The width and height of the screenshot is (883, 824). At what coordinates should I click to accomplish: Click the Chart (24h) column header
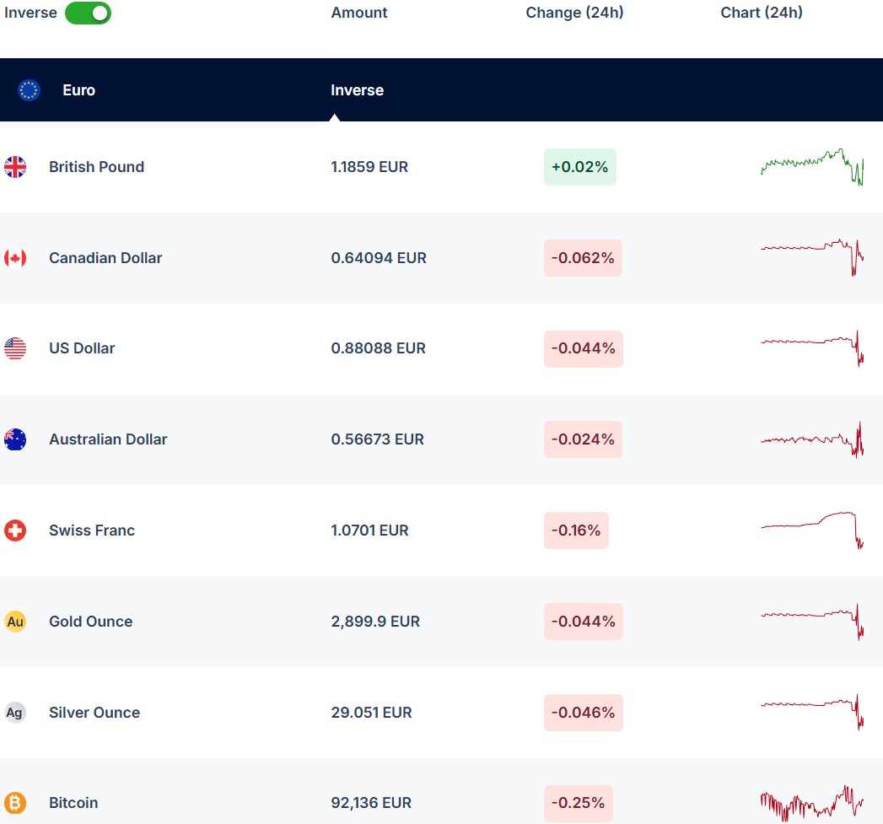point(762,13)
